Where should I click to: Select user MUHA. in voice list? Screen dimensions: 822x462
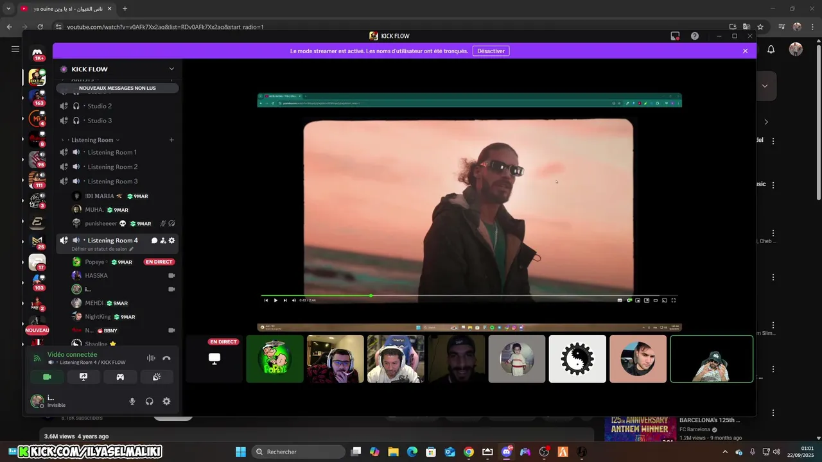(94, 210)
